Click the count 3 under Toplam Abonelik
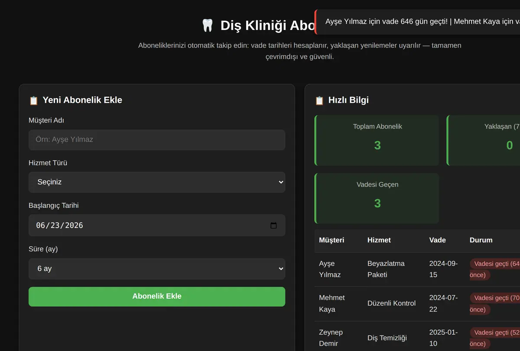The image size is (520, 351). click(x=377, y=145)
